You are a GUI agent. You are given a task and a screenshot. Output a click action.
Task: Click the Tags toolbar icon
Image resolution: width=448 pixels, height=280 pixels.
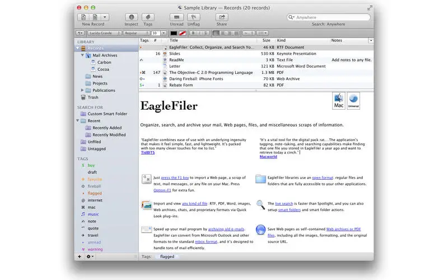(x=148, y=17)
